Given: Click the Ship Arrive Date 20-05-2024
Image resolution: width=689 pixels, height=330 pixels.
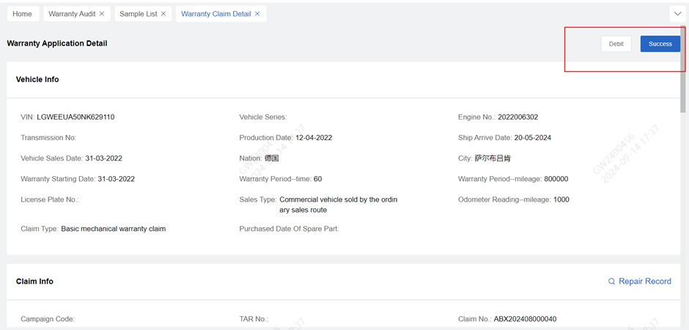Looking at the screenshot, I should click(x=532, y=138).
